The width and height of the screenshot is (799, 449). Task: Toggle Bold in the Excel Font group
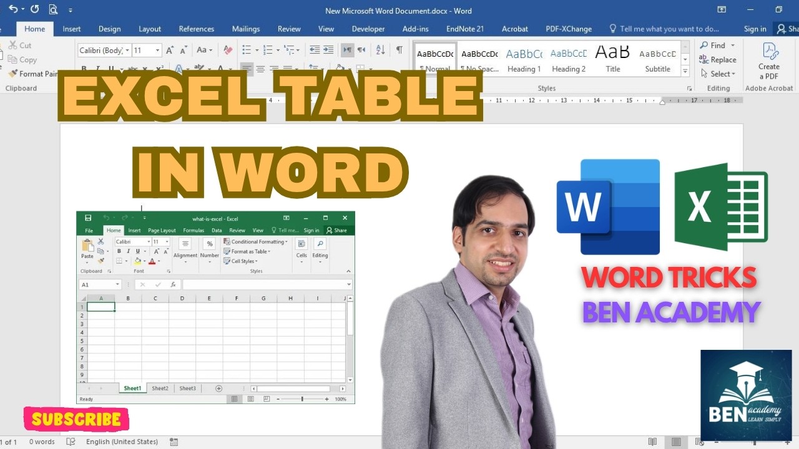tap(120, 251)
